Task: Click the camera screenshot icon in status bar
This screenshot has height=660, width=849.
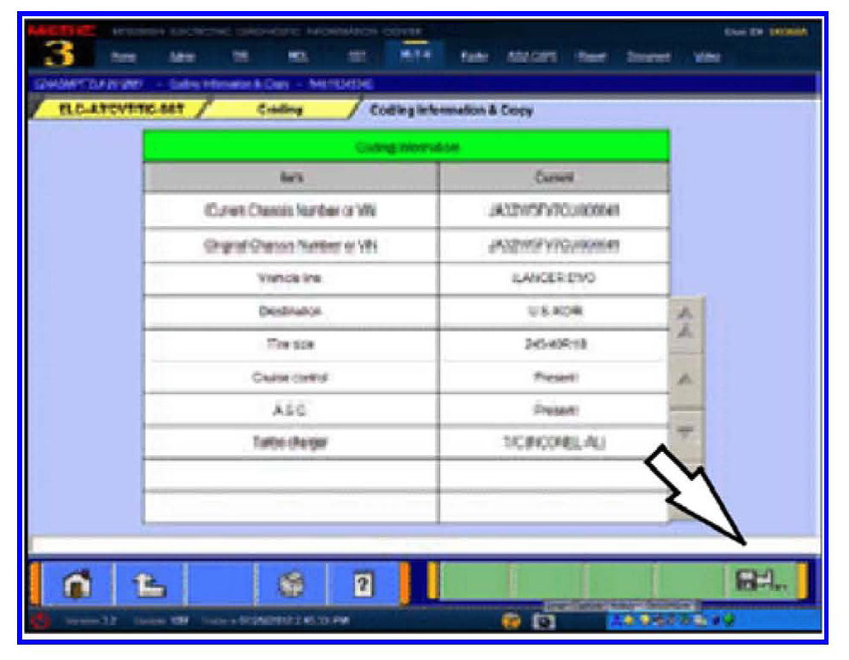Action: (x=540, y=622)
